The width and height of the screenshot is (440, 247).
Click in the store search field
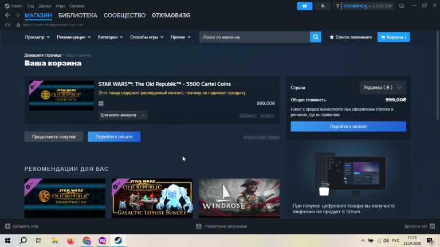point(254,37)
